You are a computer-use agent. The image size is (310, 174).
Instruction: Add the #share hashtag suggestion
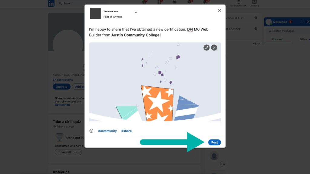(x=126, y=131)
